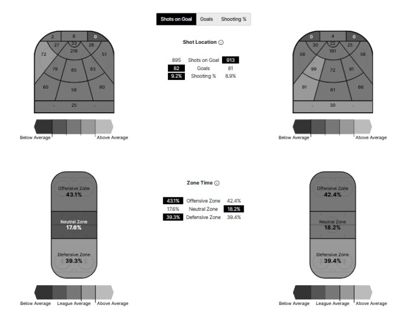Viewport: 402px width, 317px height.
Task: Click the 72 shot zone on left rink
Action: point(44,54)
